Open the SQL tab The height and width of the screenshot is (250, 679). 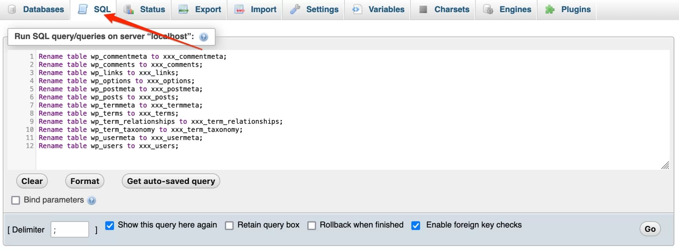pyautogui.click(x=102, y=9)
